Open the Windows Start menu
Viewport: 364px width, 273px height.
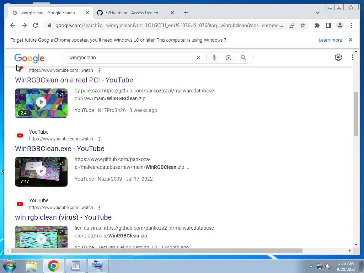10,266
